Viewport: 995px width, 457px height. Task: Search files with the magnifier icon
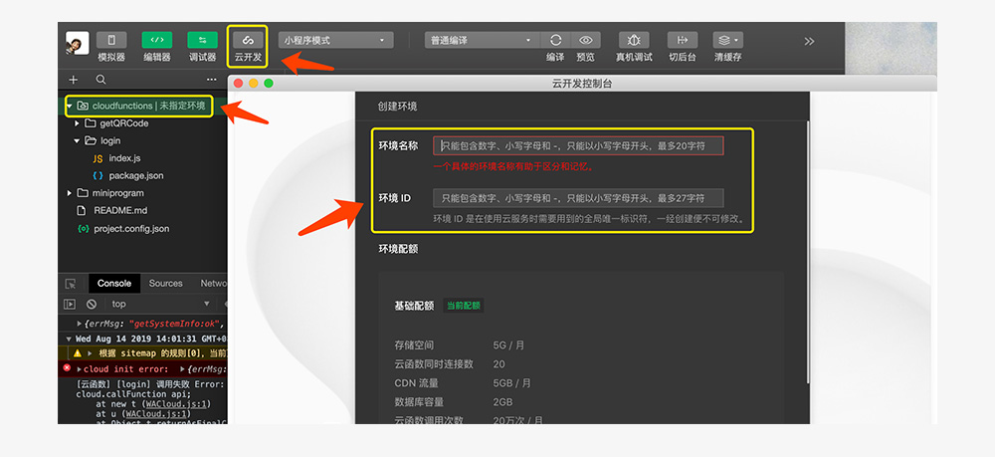coord(100,80)
